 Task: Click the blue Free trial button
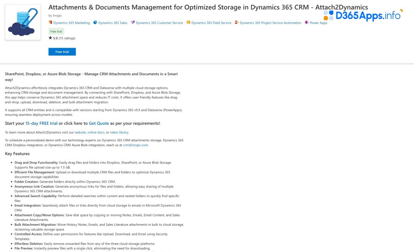click(62, 52)
